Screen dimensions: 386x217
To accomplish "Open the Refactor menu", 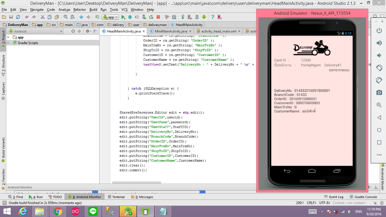I will tap(80, 10).
